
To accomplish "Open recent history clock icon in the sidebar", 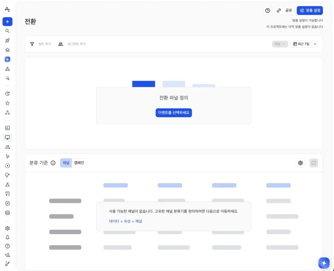I will coord(8,94).
